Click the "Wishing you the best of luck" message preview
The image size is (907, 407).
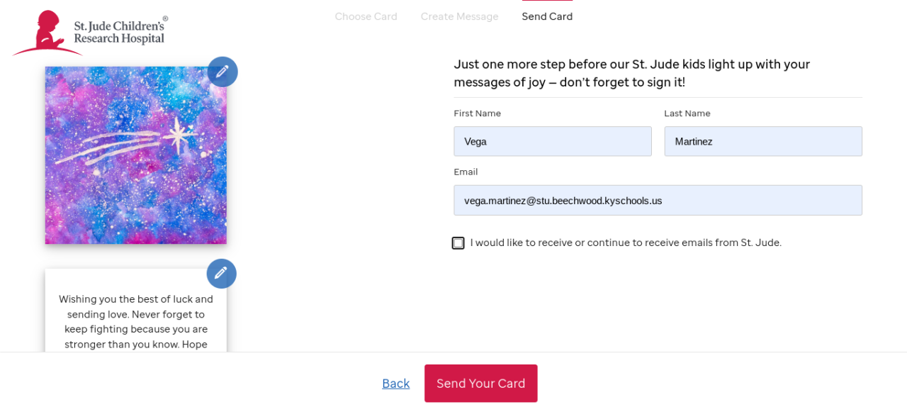pyautogui.click(x=136, y=321)
